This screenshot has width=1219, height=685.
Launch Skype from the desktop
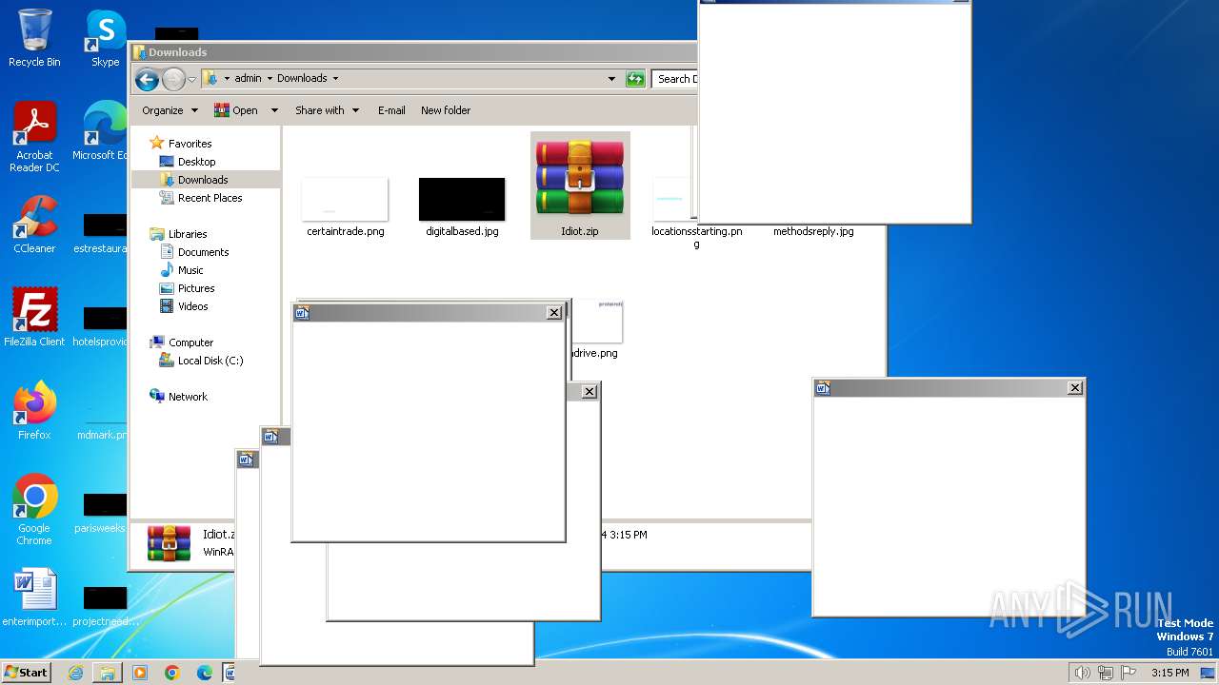pyautogui.click(x=105, y=38)
